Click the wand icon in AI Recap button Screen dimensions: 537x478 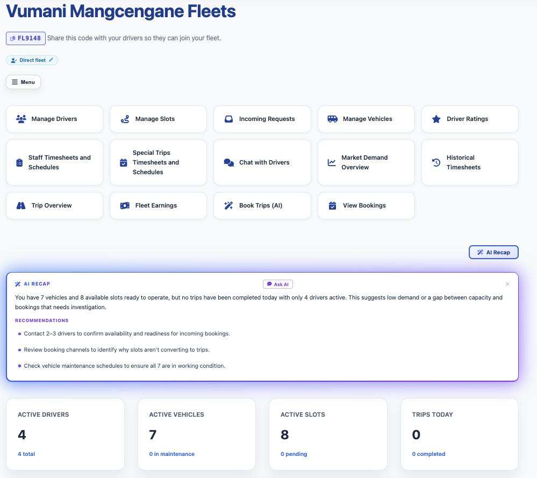[x=480, y=253]
